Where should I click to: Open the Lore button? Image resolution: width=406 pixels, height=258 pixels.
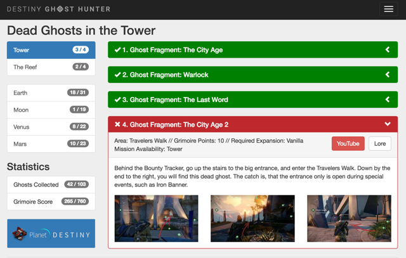point(380,144)
